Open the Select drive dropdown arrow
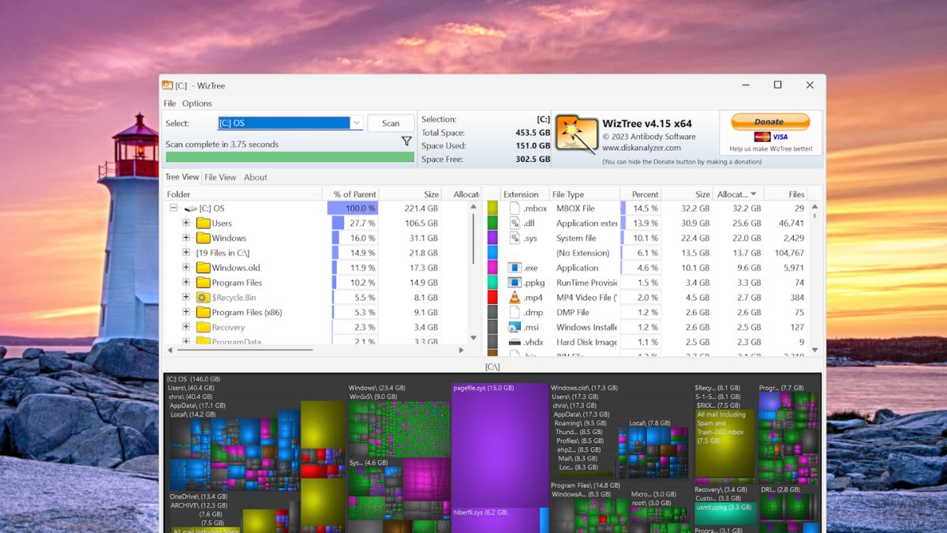Image resolution: width=947 pixels, height=533 pixels. (x=356, y=123)
